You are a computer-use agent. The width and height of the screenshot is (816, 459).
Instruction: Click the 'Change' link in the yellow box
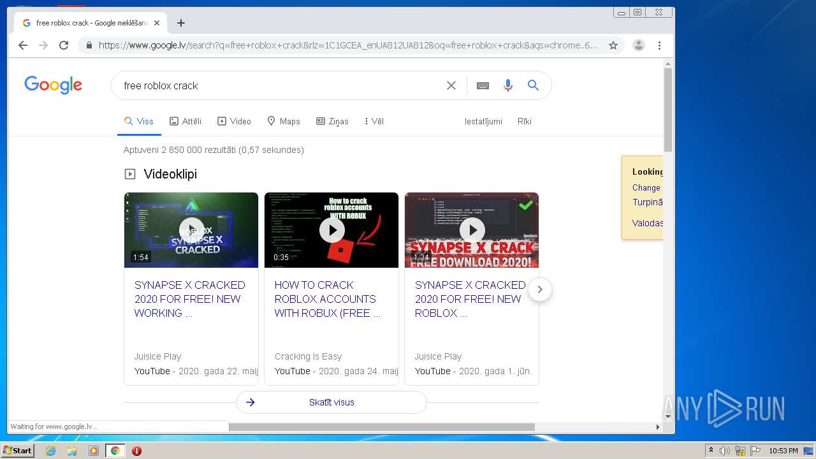[x=646, y=187]
